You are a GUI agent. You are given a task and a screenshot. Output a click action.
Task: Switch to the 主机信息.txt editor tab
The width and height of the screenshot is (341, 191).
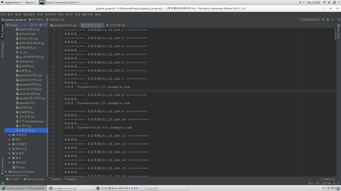(x=117, y=25)
